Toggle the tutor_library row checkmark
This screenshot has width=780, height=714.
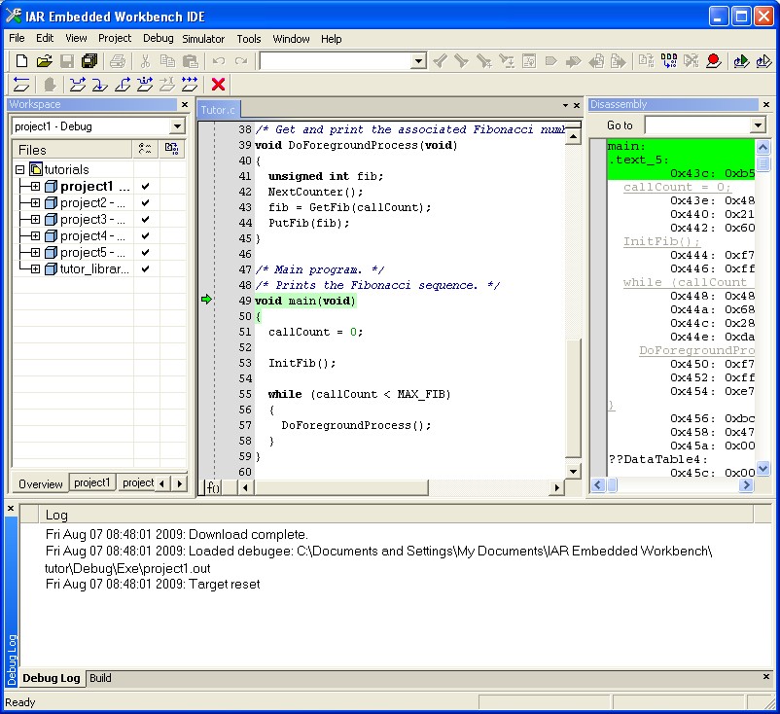145,268
